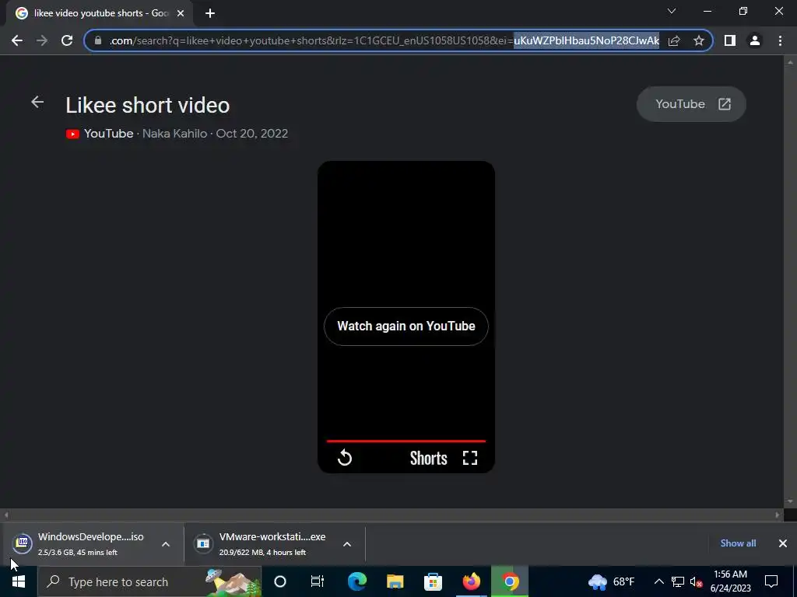Go back from the Likee short video viewer
Viewport: 797px width, 597px height.
pos(37,102)
